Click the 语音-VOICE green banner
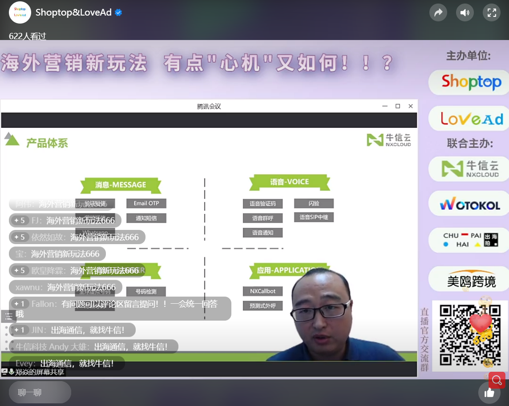The height and width of the screenshot is (406, 509). pyautogui.click(x=290, y=182)
